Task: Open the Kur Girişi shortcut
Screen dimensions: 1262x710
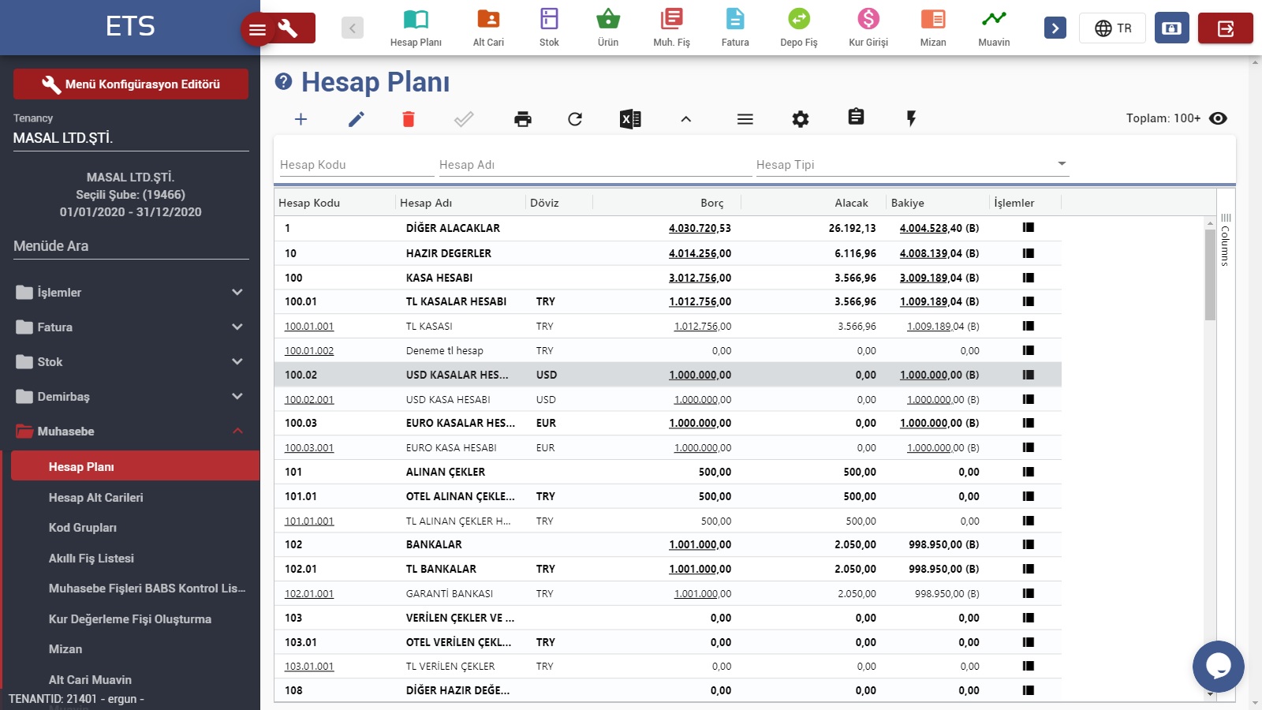Action: 868,28
